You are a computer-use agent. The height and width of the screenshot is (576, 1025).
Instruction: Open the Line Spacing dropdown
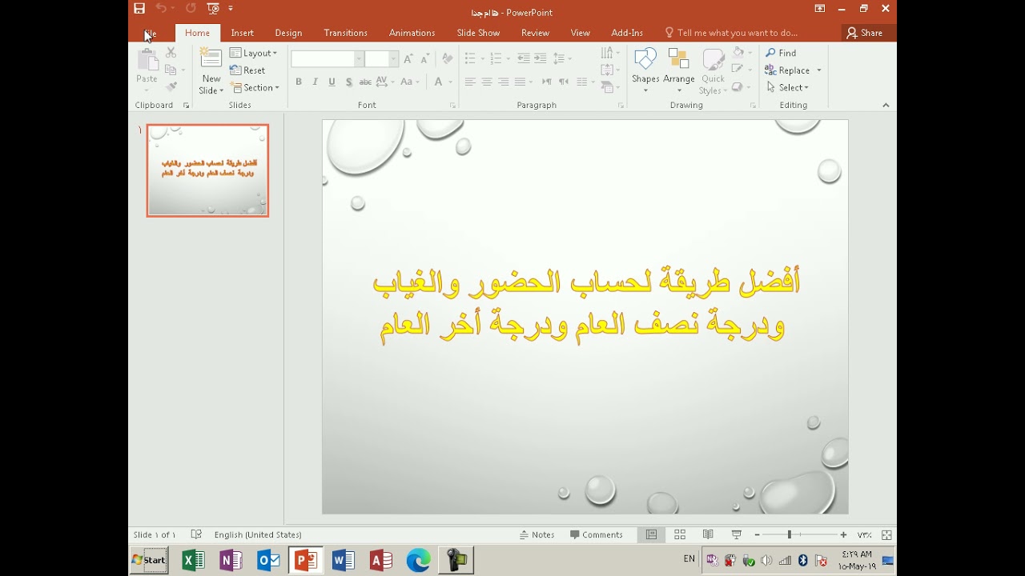pos(561,58)
